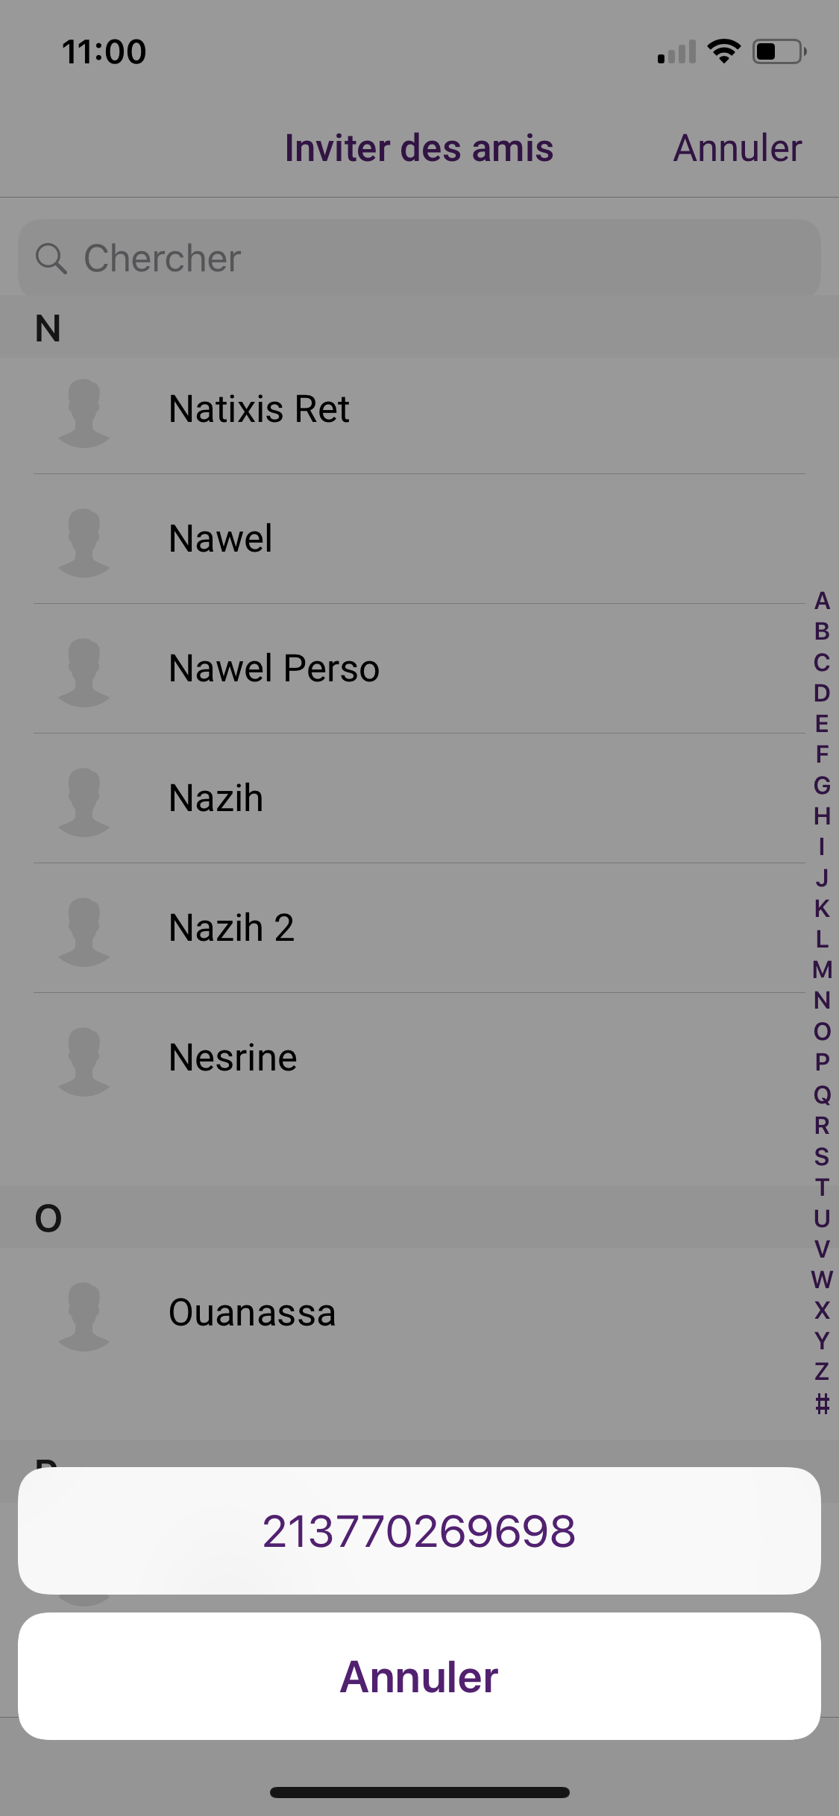Click the Nawel Perso avatar icon
This screenshot has width=839, height=1816.
coord(84,672)
